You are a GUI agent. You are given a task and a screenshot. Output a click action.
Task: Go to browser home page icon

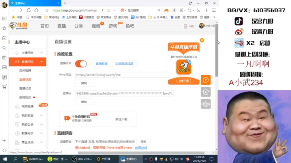[36, 10]
